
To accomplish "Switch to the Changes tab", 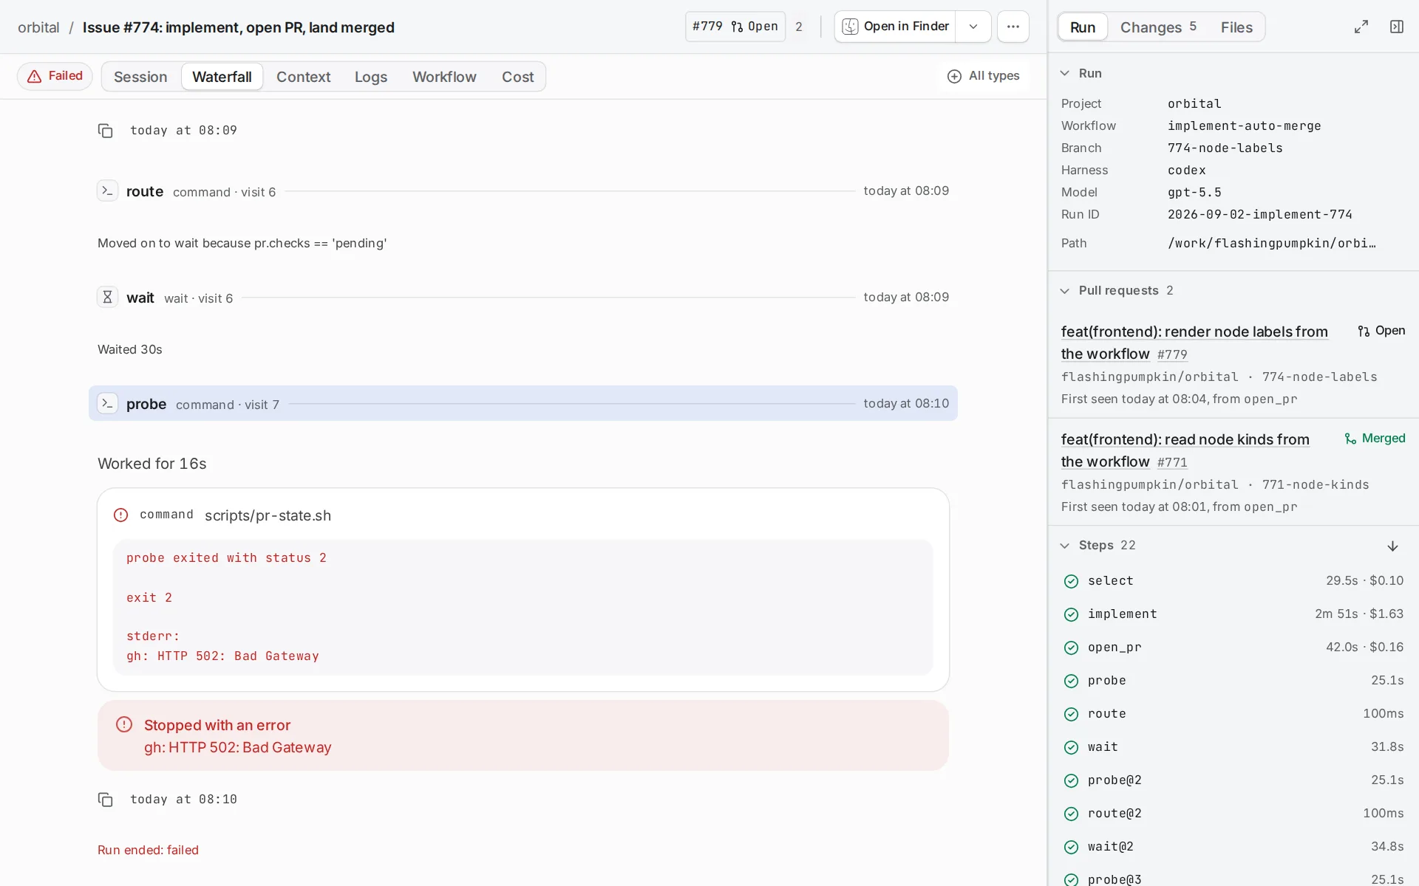I will (1158, 27).
